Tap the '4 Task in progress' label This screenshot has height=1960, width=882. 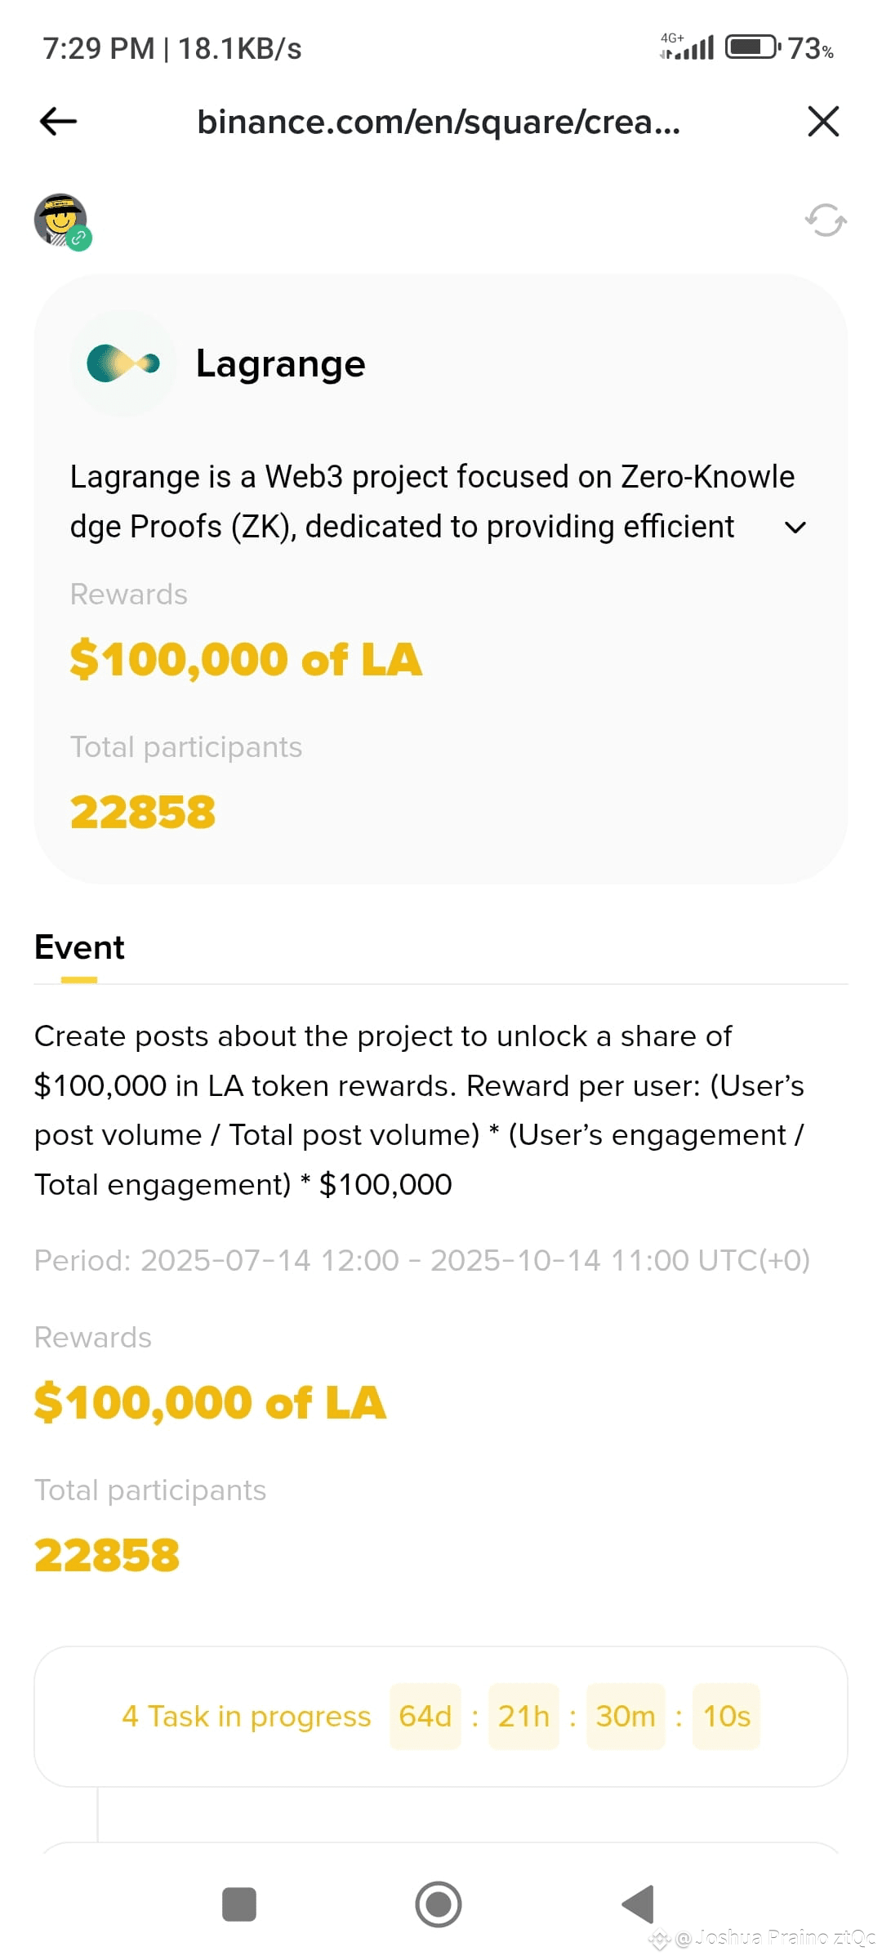[x=247, y=1717]
